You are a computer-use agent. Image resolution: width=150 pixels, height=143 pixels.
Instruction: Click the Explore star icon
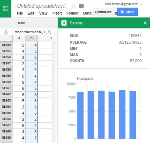tap(64, 23)
